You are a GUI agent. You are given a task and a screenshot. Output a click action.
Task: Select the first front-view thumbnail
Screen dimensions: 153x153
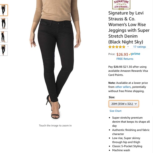[x=4, y=10]
